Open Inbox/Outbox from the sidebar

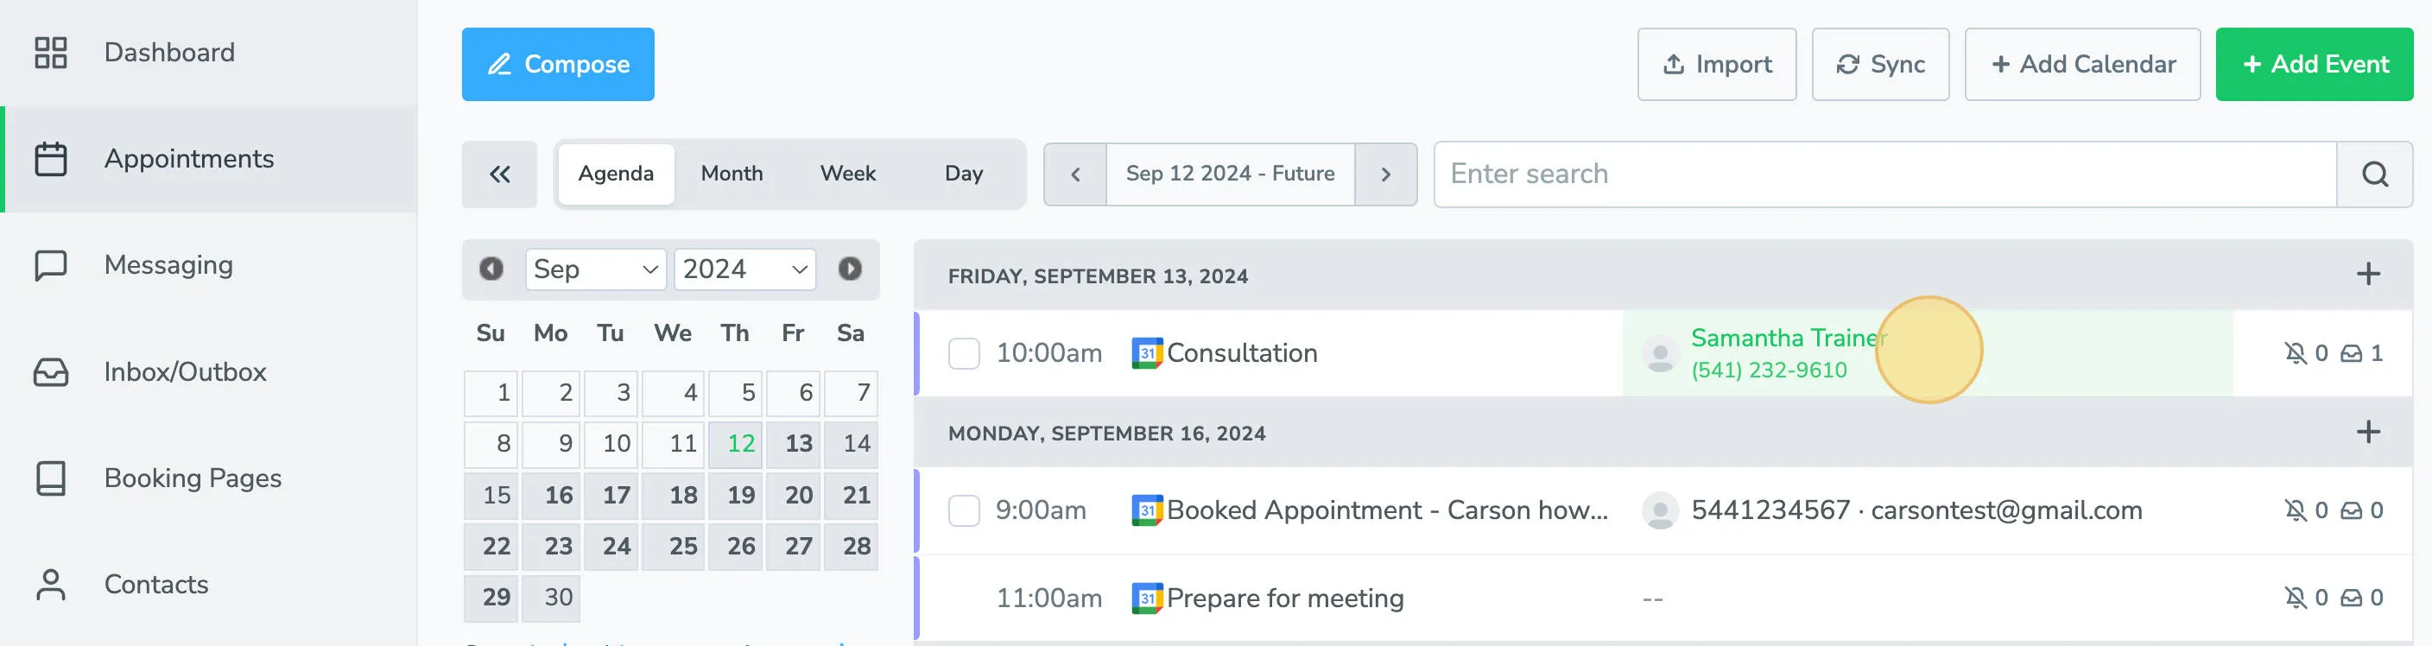point(51,372)
